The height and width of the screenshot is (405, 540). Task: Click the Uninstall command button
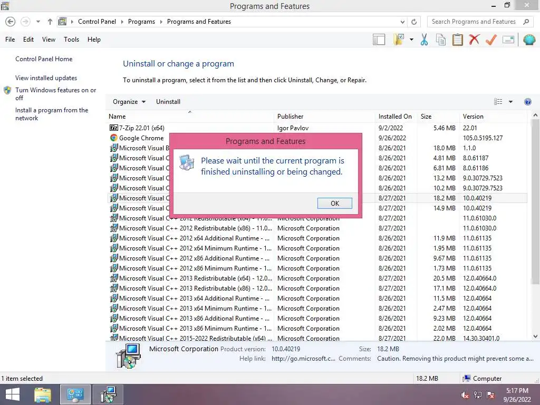tap(168, 102)
